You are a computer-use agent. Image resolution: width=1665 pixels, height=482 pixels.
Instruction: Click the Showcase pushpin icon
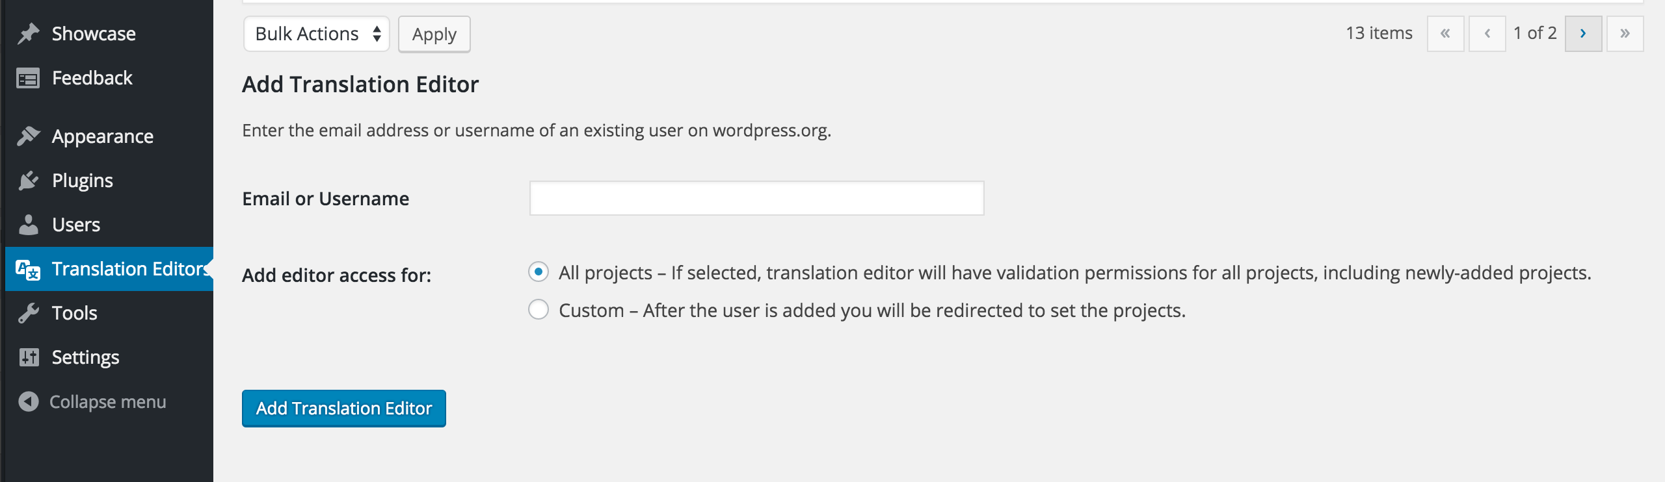click(29, 34)
